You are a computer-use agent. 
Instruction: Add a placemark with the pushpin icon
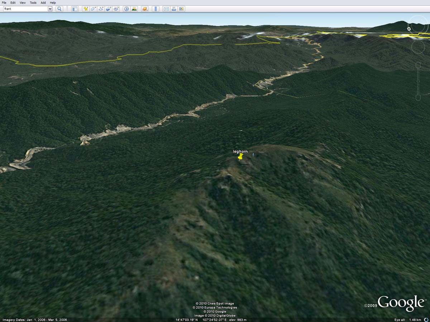coord(86,9)
